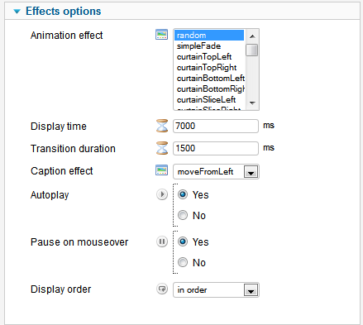This screenshot has height=325, width=363.
Task: Click the loop icon beside Display order
Action: 162,289
